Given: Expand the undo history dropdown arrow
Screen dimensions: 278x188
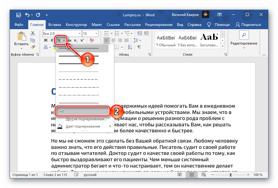Looking at the screenshot, I should 32,15.
